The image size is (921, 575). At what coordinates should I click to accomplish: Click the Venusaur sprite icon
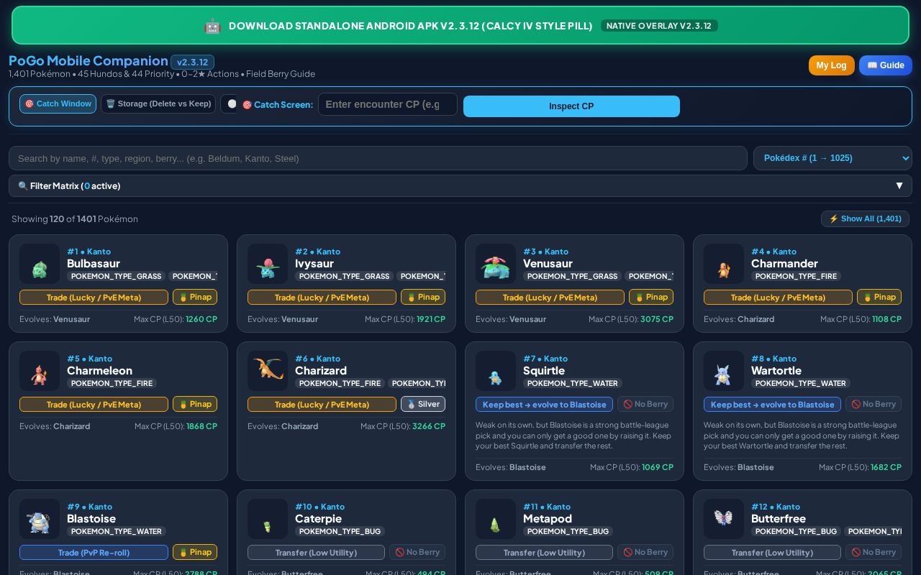[496, 264]
